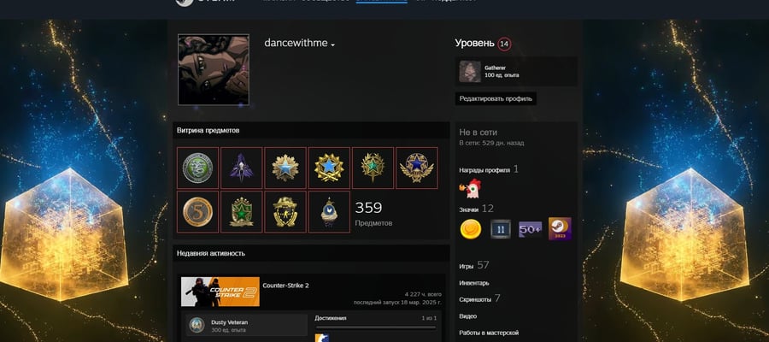Open the Counter-Strike 2 title link
The height and width of the screenshot is (342, 769).
click(286, 286)
